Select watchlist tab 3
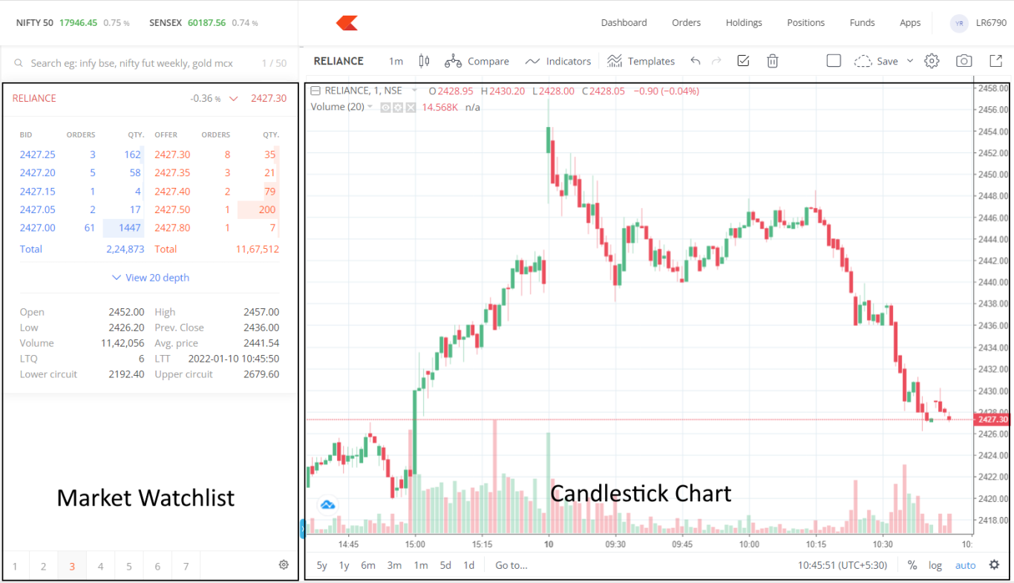1014x583 pixels. point(72,567)
